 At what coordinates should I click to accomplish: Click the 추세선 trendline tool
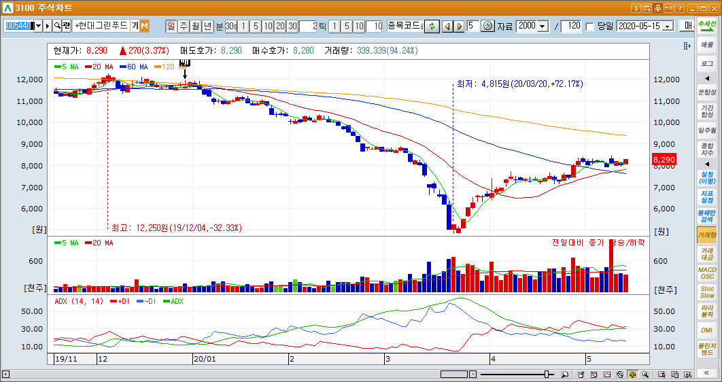pos(707,27)
